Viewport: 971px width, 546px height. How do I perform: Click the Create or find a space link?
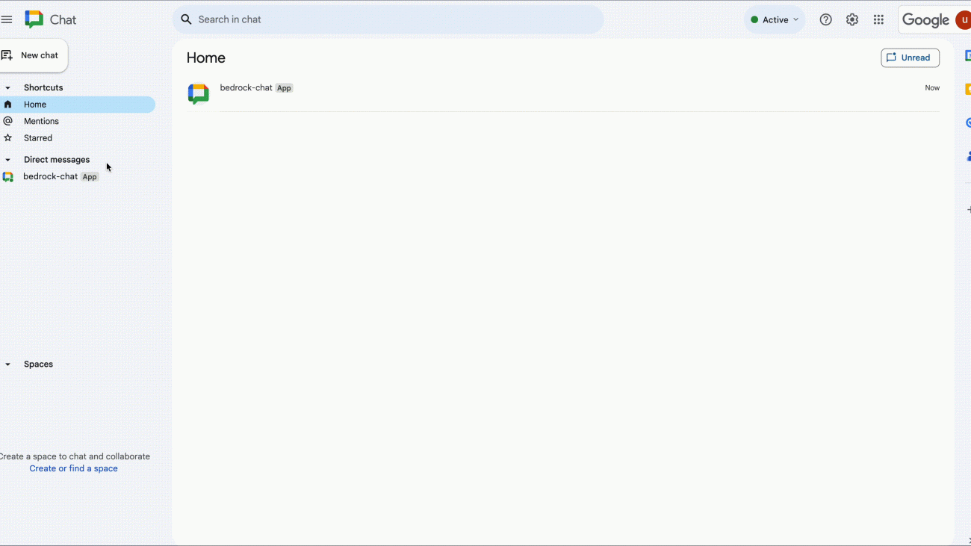coord(73,468)
